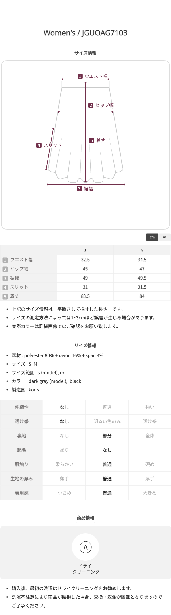Click the 商品情報 section heading

[x=85, y=518]
